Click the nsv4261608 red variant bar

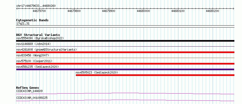125,52
